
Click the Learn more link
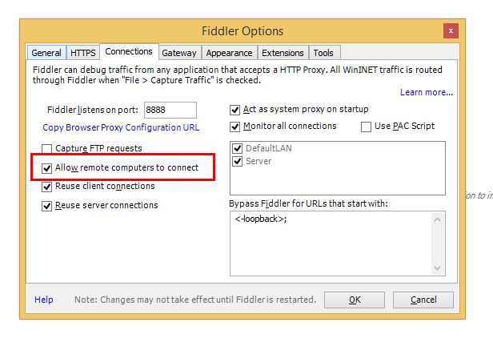[x=427, y=92]
